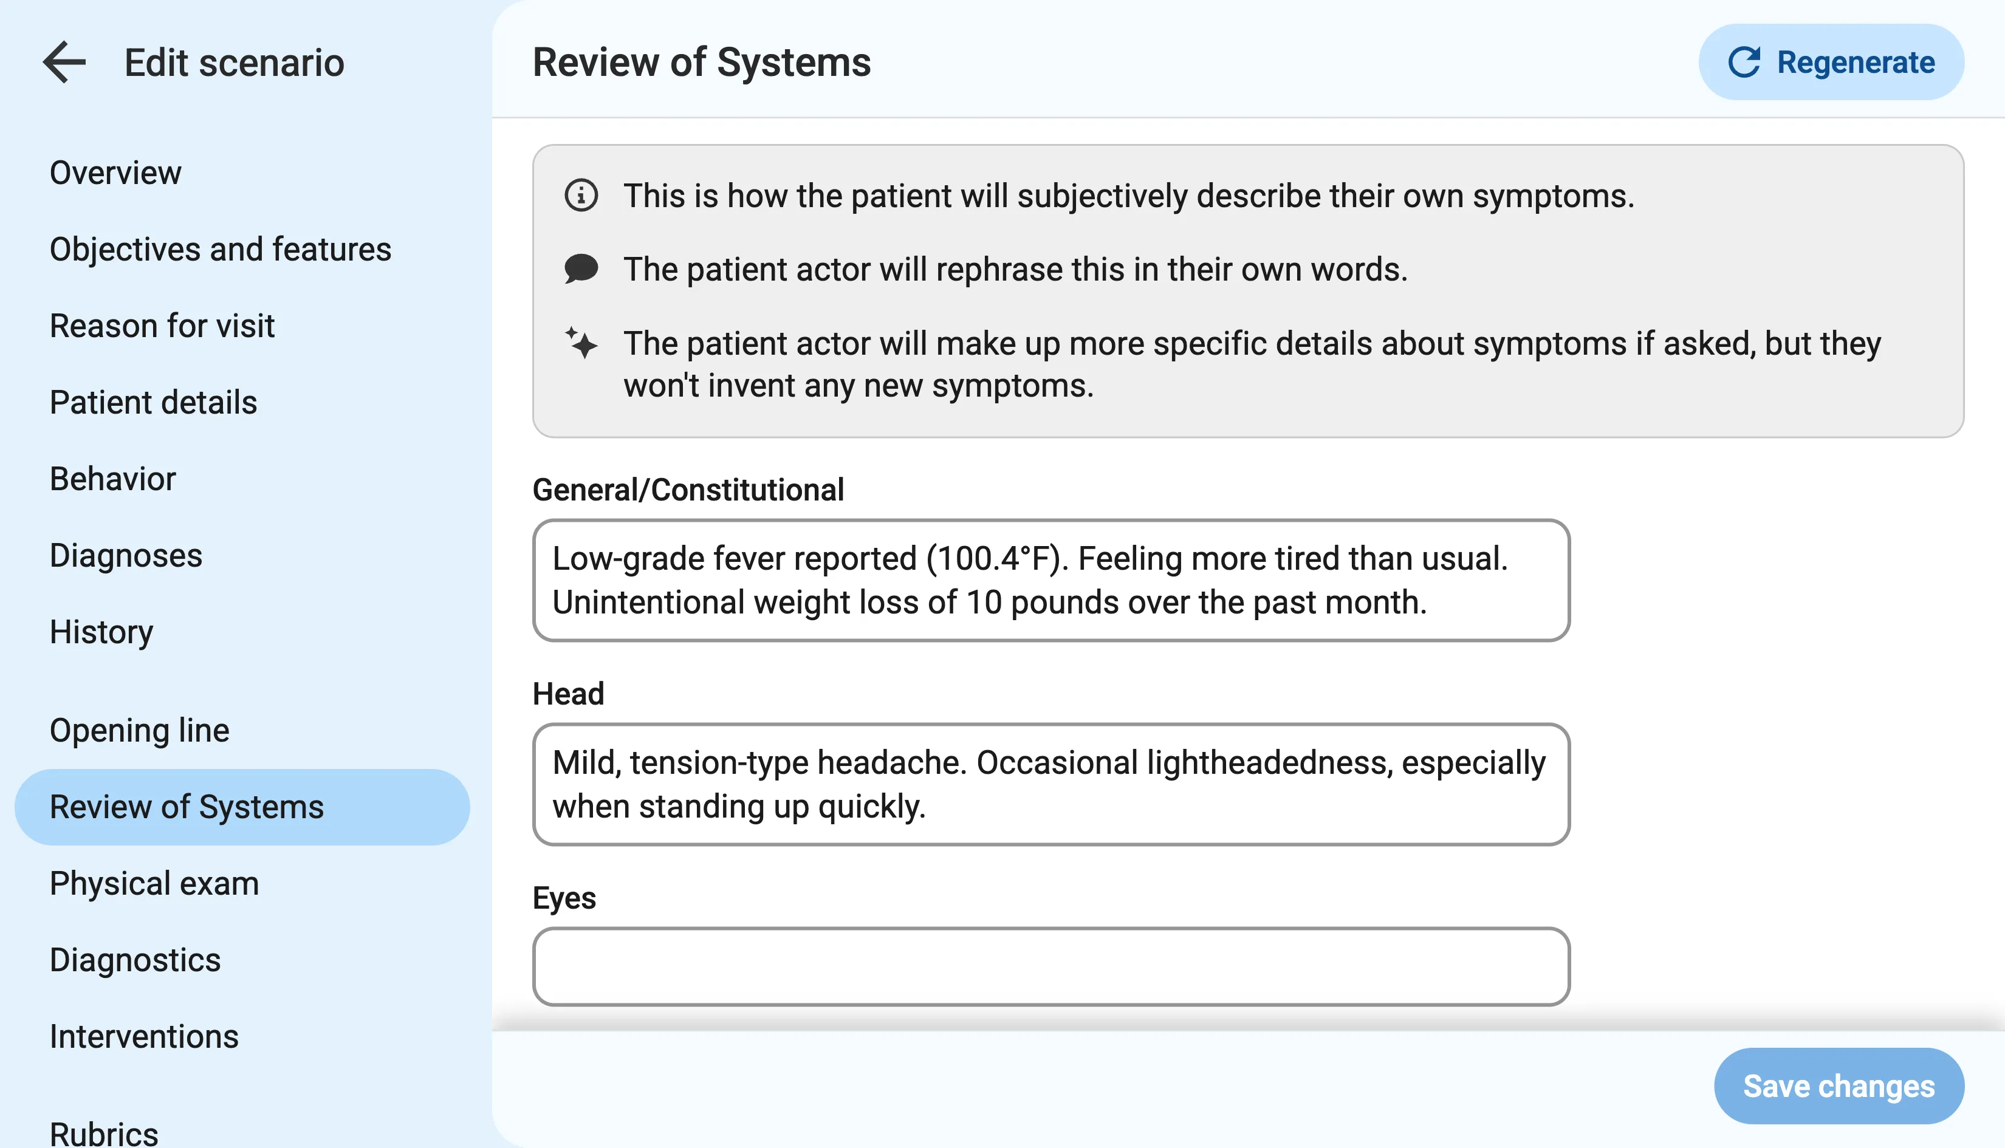Click the back arrow icon
The width and height of the screenshot is (2005, 1148).
[x=64, y=63]
